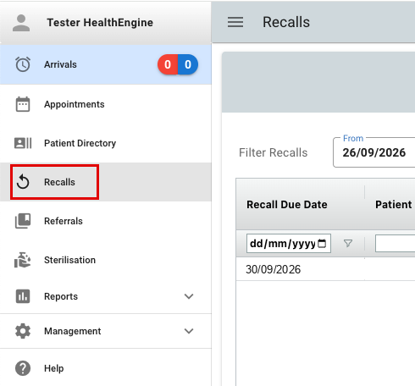
Task: Click the Recalls circular arrow icon
Action: point(23,182)
